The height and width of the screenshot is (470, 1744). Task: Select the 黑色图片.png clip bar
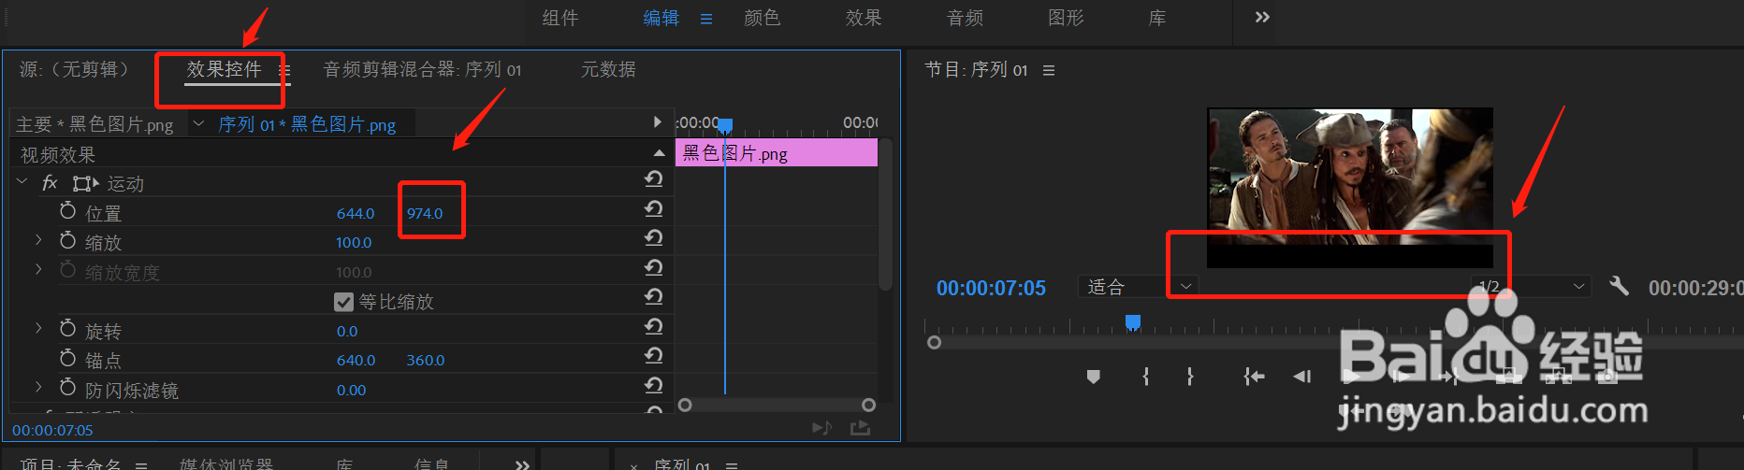click(x=777, y=153)
